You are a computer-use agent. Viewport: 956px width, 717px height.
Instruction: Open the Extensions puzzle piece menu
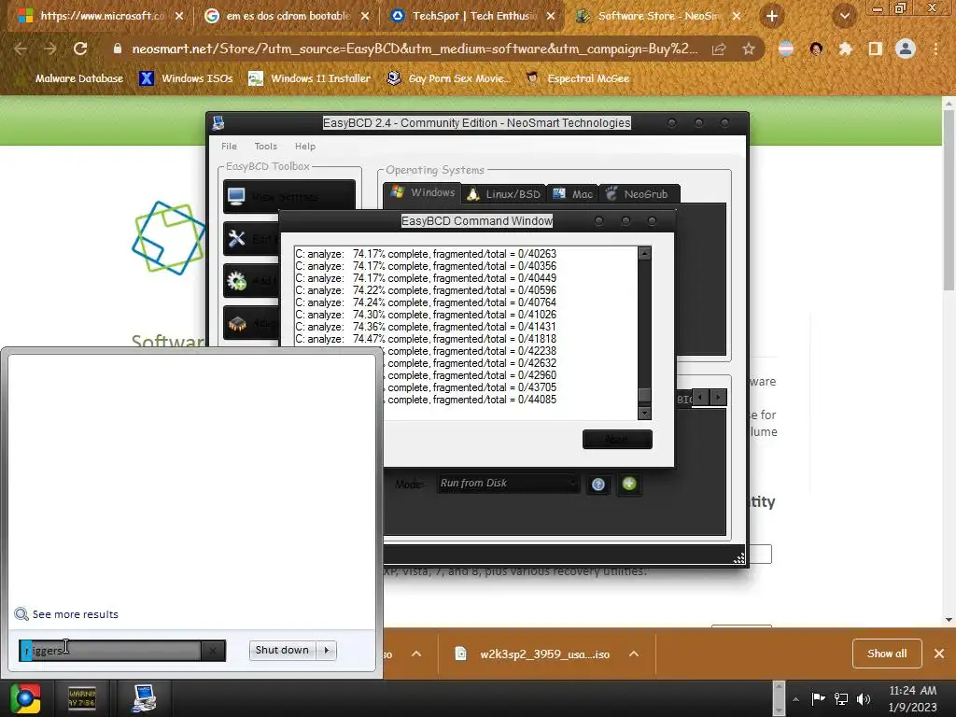pyautogui.click(x=846, y=49)
